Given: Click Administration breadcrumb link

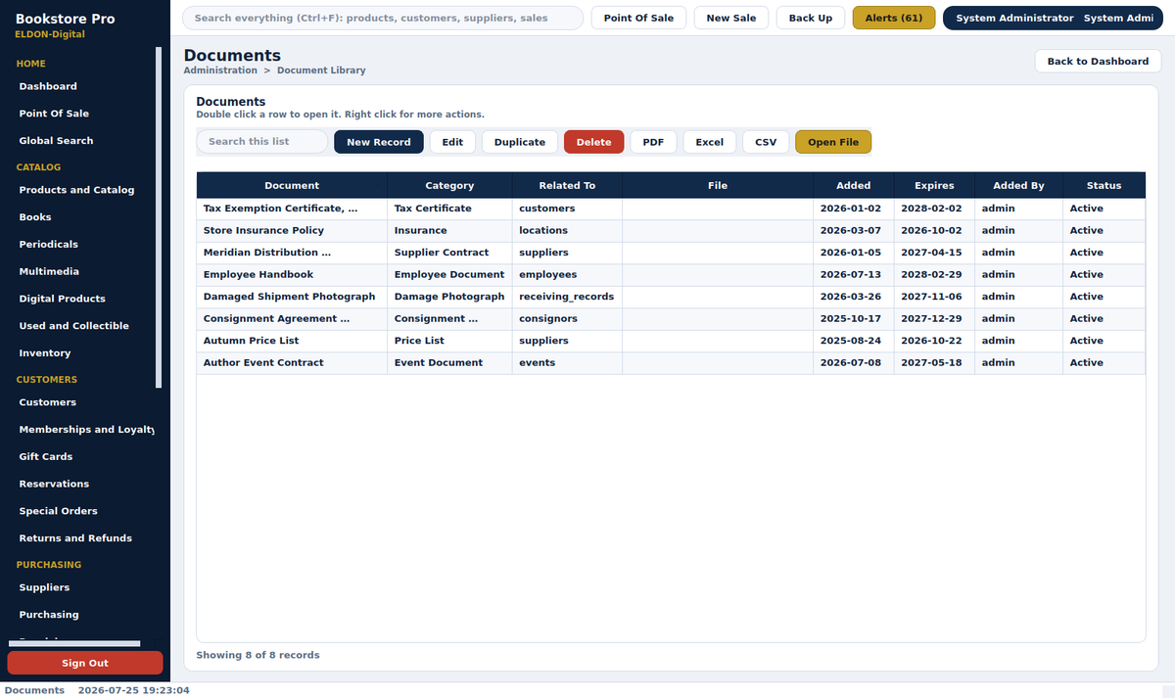Looking at the screenshot, I should coord(220,70).
